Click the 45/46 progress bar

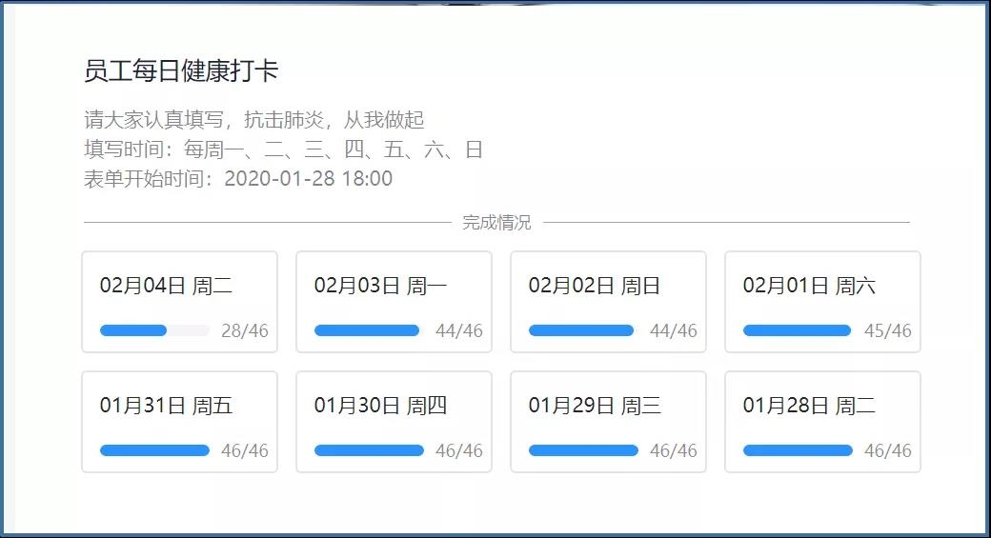[798, 331]
